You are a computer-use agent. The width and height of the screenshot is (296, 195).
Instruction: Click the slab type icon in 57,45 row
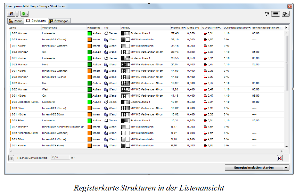(x=106, y=33)
